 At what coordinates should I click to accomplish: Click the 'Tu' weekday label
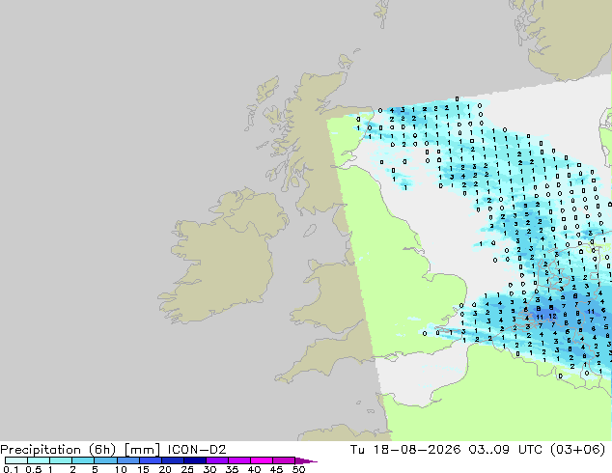click(357, 450)
